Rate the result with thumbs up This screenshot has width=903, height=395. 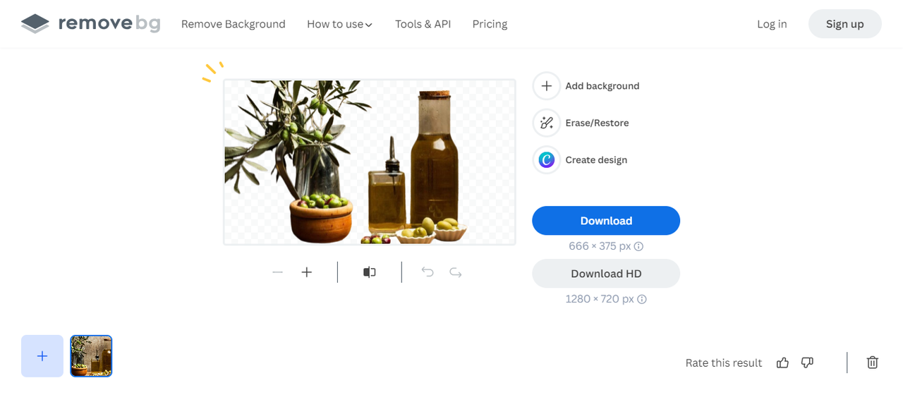[782, 363]
